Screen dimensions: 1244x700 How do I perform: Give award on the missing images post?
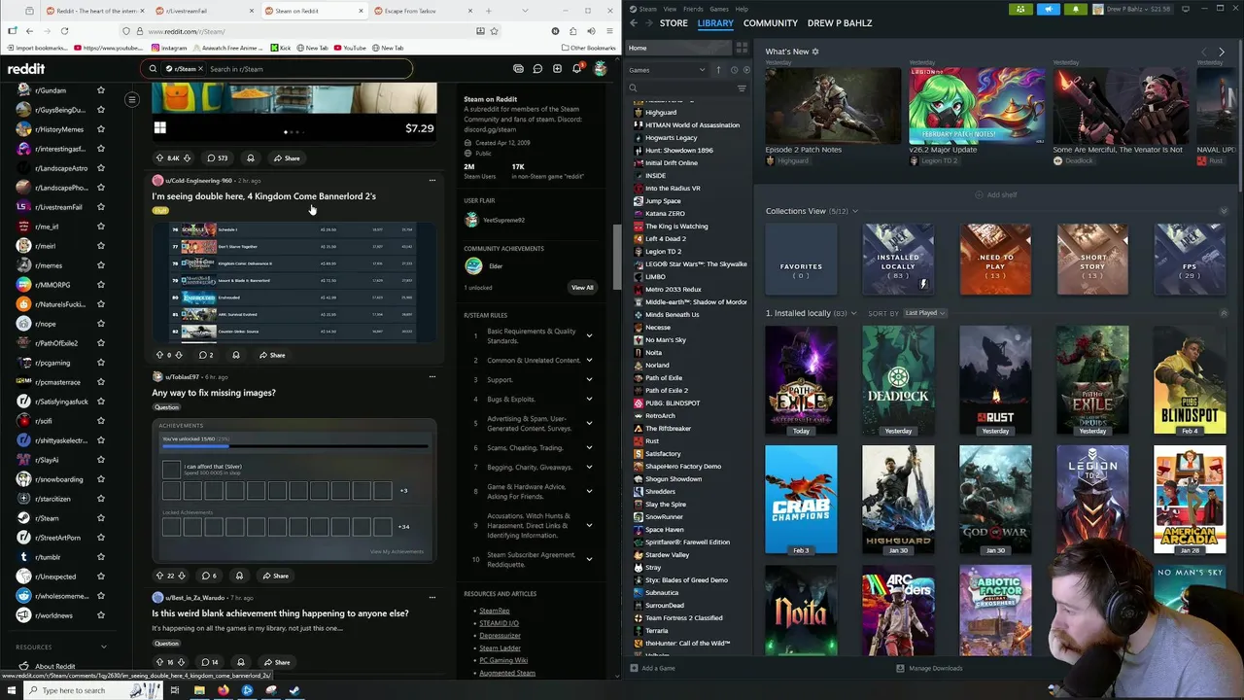point(239,576)
